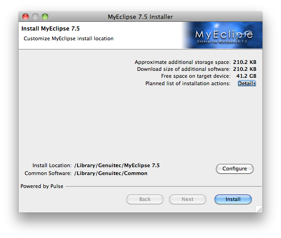281x238 pixels.
Task: Click the Common Software label
Action: (x=48, y=173)
